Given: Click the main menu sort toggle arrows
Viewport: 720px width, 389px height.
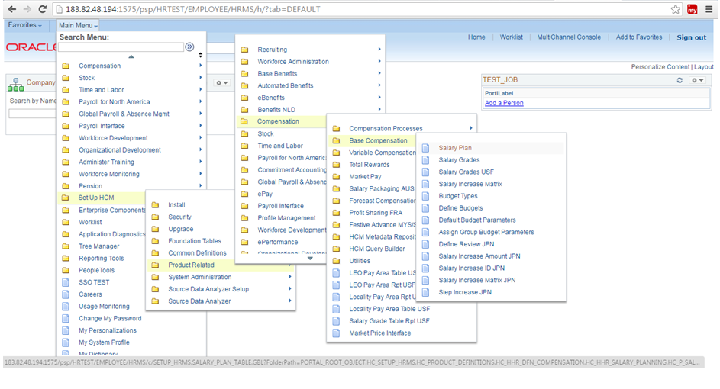Looking at the screenshot, I should coord(201,55).
